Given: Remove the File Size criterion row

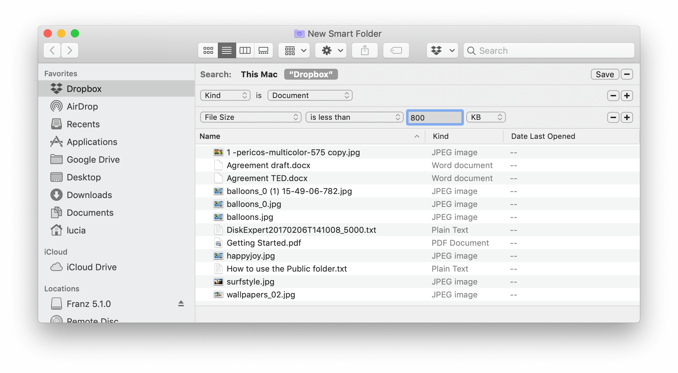Looking at the screenshot, I should 613,118.
